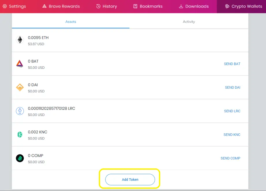
Task: Select the 0 BAT balance text
Action: (33, 61)
